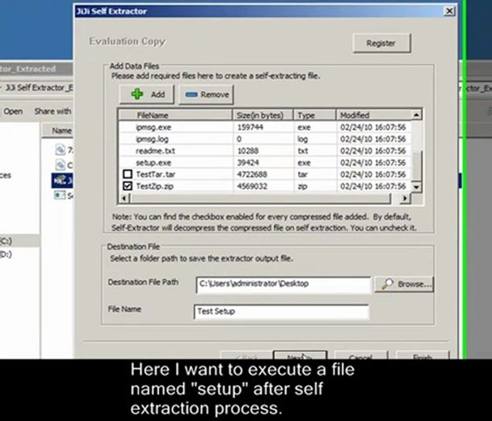492x421 pixels.
Task: Click size value 4569032 cell
Action: point(252,187)
